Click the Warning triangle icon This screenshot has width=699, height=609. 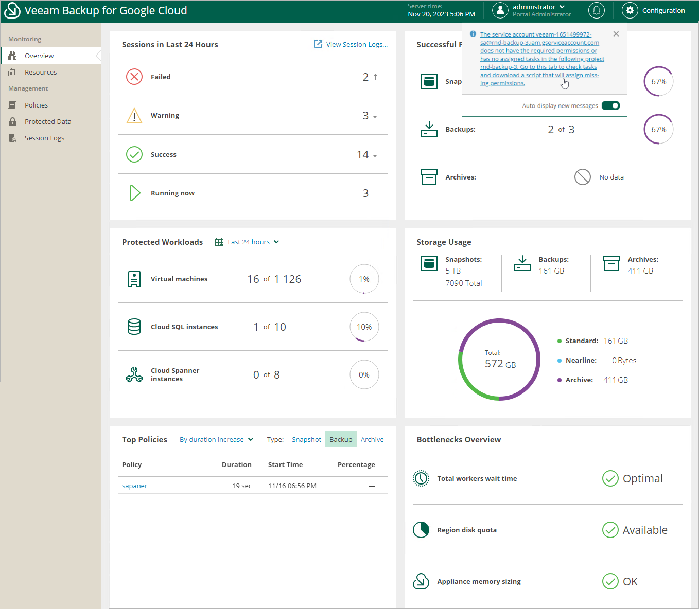[x=134, y=116]
